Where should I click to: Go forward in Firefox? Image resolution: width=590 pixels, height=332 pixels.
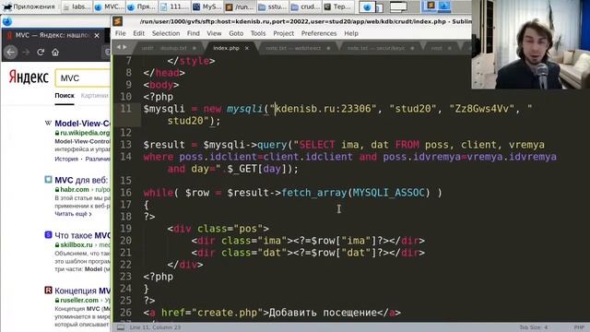coord(26,53)
